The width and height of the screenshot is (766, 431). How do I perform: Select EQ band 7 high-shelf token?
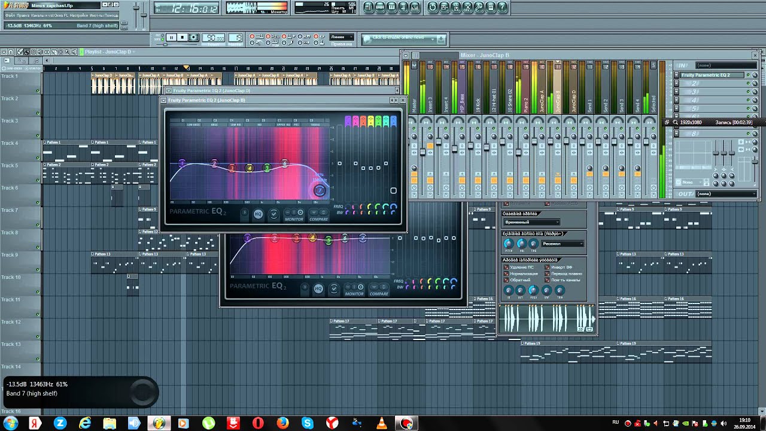(320, 190)
